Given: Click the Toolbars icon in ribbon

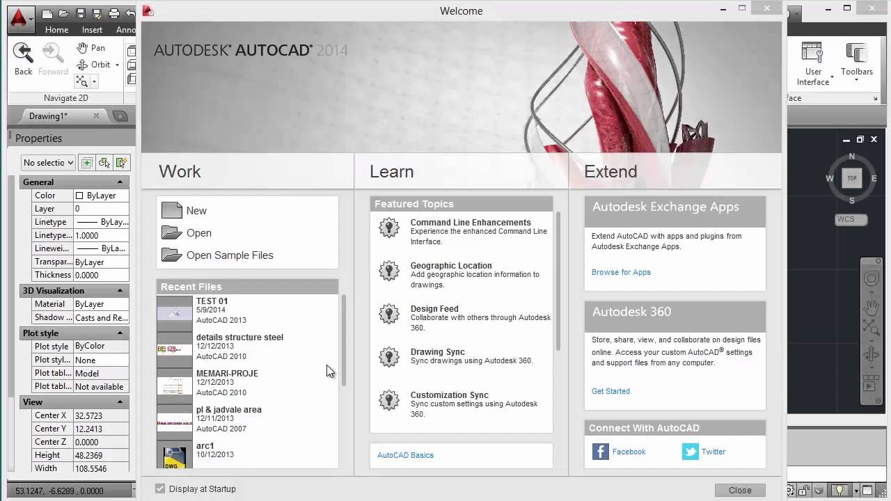Looking at the screenshot, I should coord(855,53).
